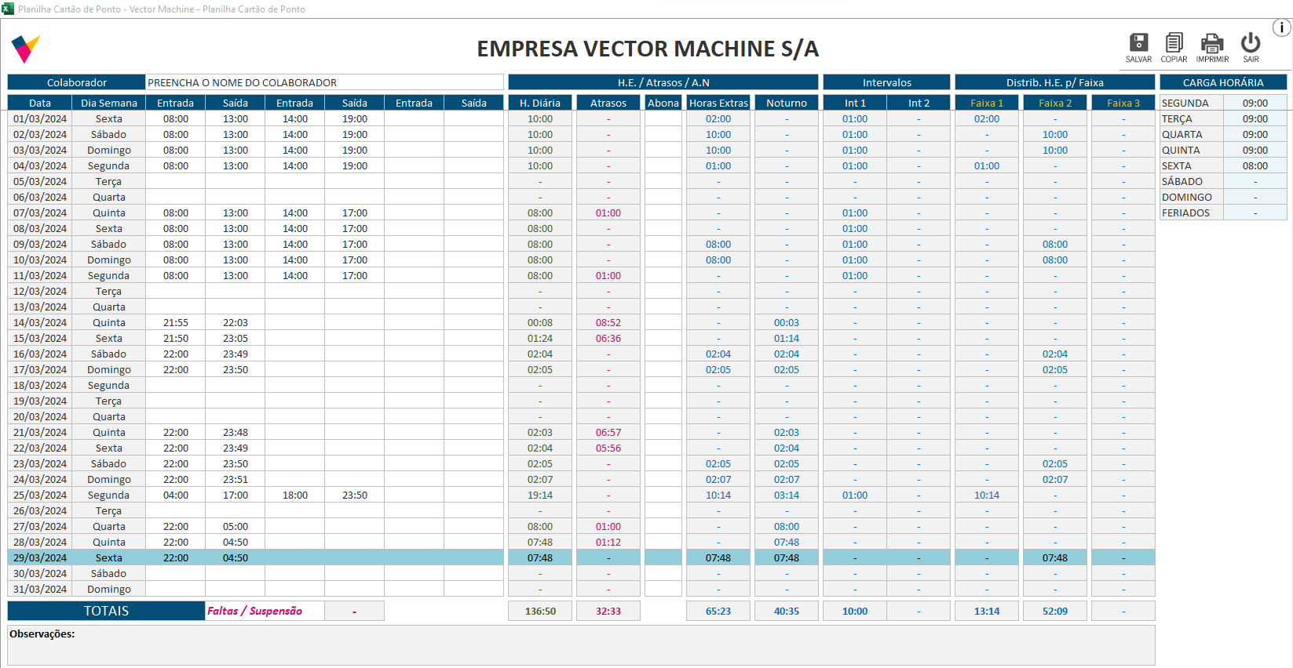Screen dimensions: 1293x668
Task: Click the Faixa 3 column header
Action: [1123, 103]
